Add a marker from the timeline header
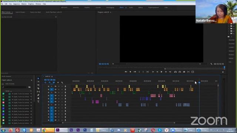 58,83
